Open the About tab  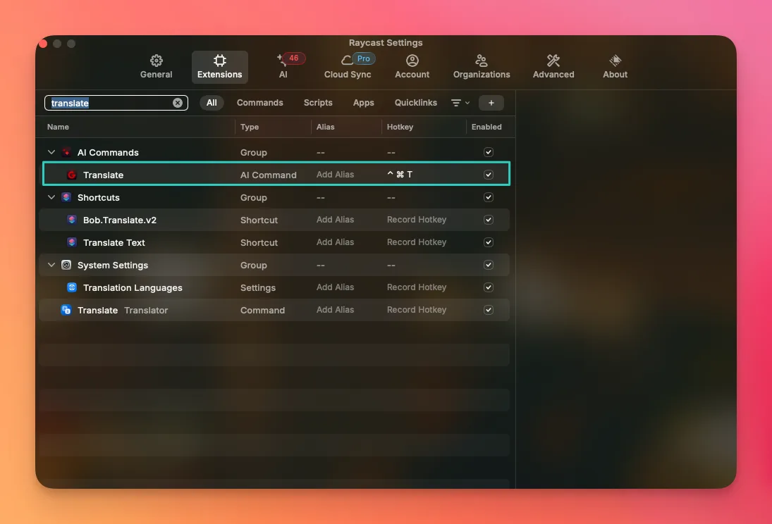pyautogui.click(x=615, y=67)
